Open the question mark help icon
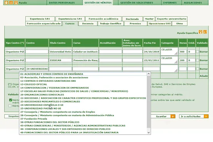The width and height of the screenshot is (213, 142). pyautogui.click(x=205, y=32)
